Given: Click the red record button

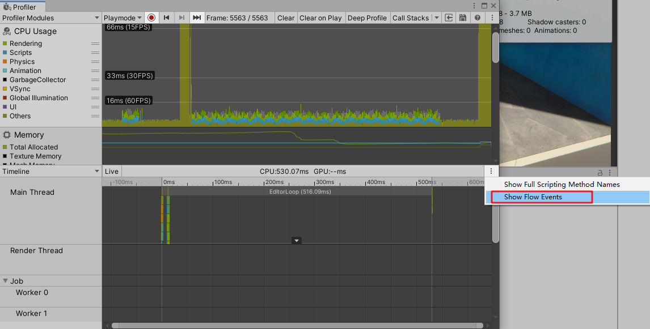Looking at the screenshot, I should click(x=151, y=18).
